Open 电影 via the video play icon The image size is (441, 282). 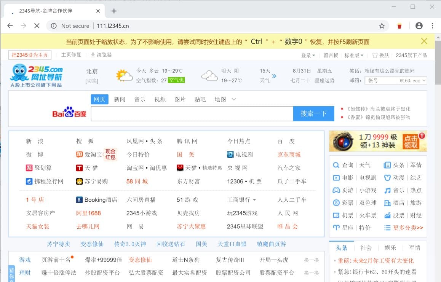coord(336,177)
